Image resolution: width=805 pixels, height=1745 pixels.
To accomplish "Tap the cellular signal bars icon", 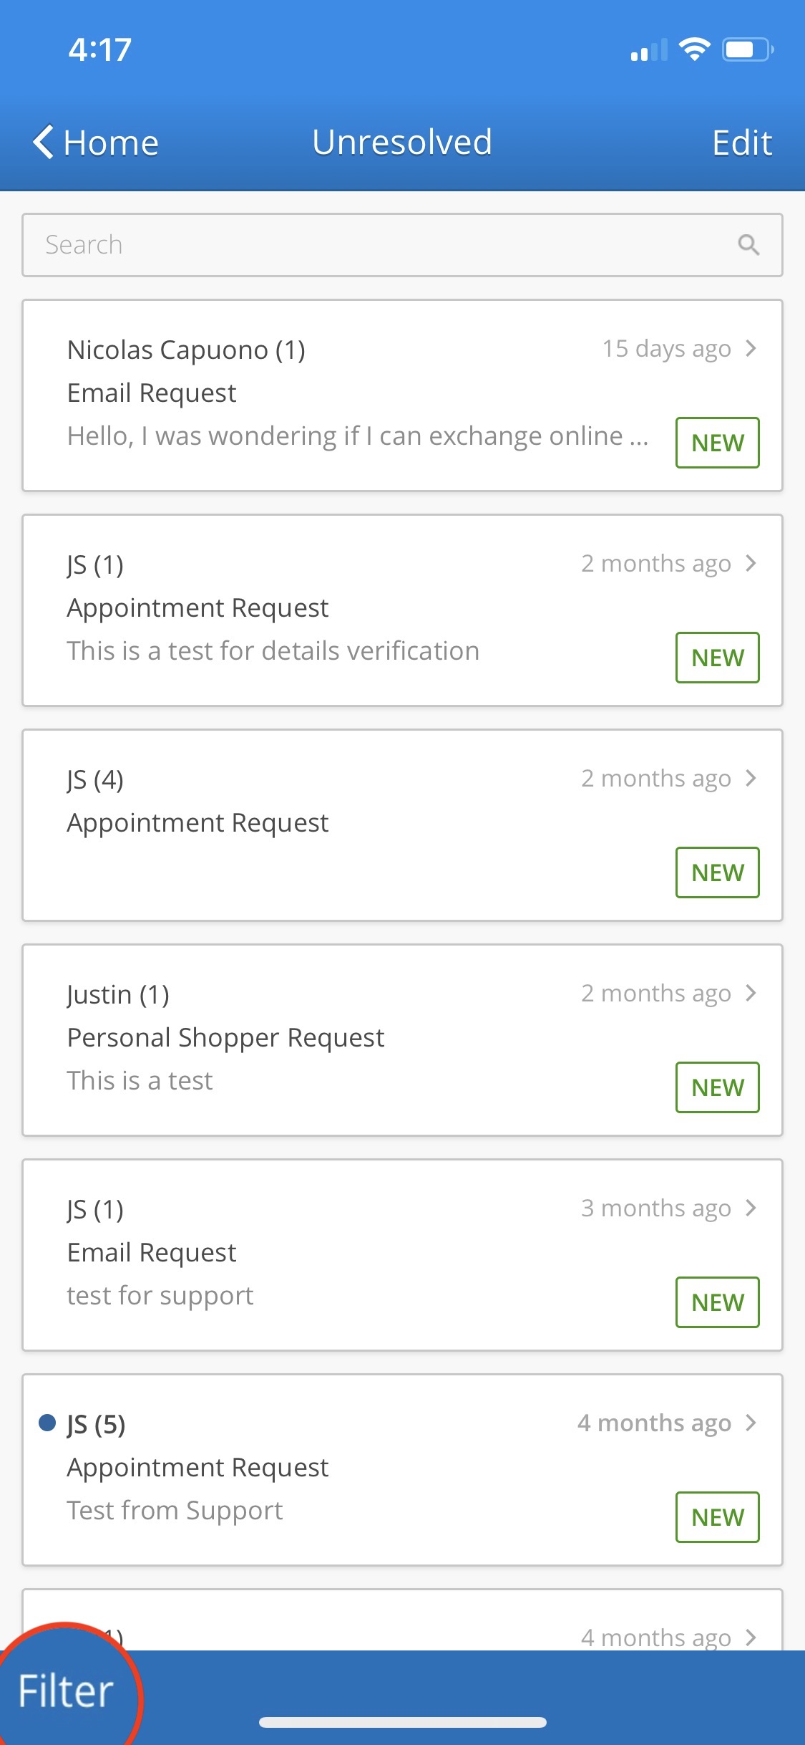I will pyautogui.click(x=648, y=51).
